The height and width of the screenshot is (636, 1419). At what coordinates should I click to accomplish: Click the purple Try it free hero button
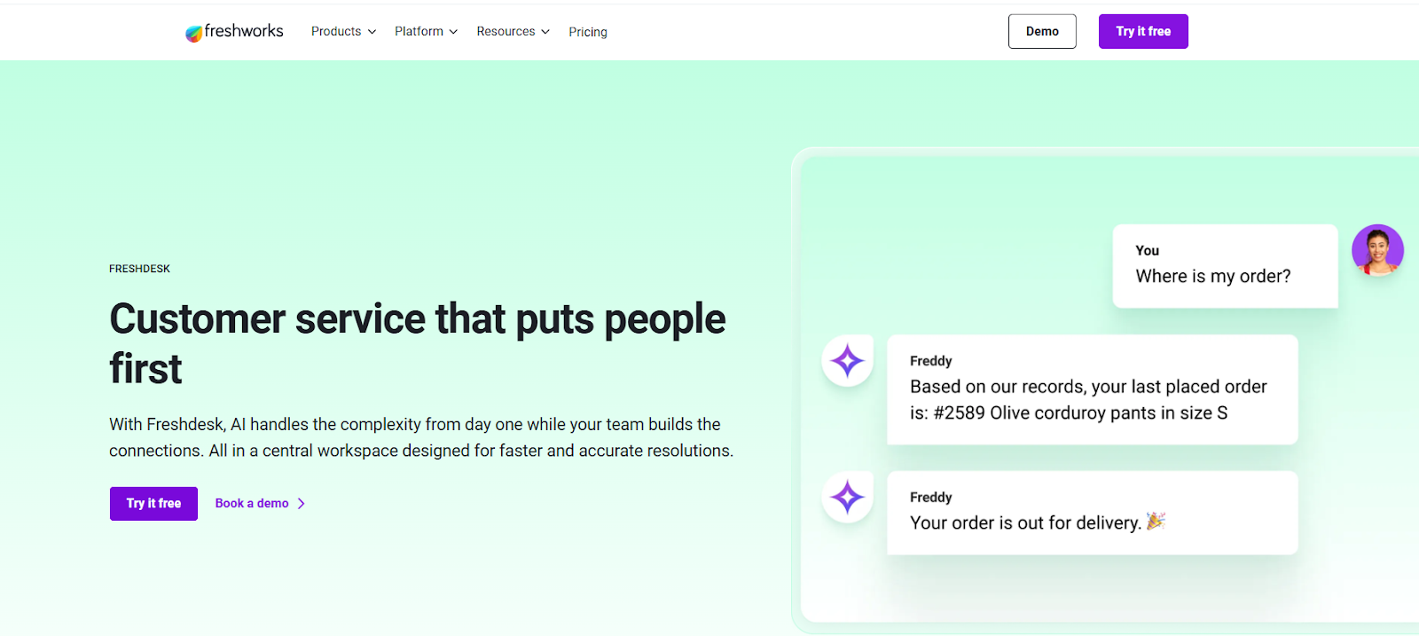click(x=153, y=503)
